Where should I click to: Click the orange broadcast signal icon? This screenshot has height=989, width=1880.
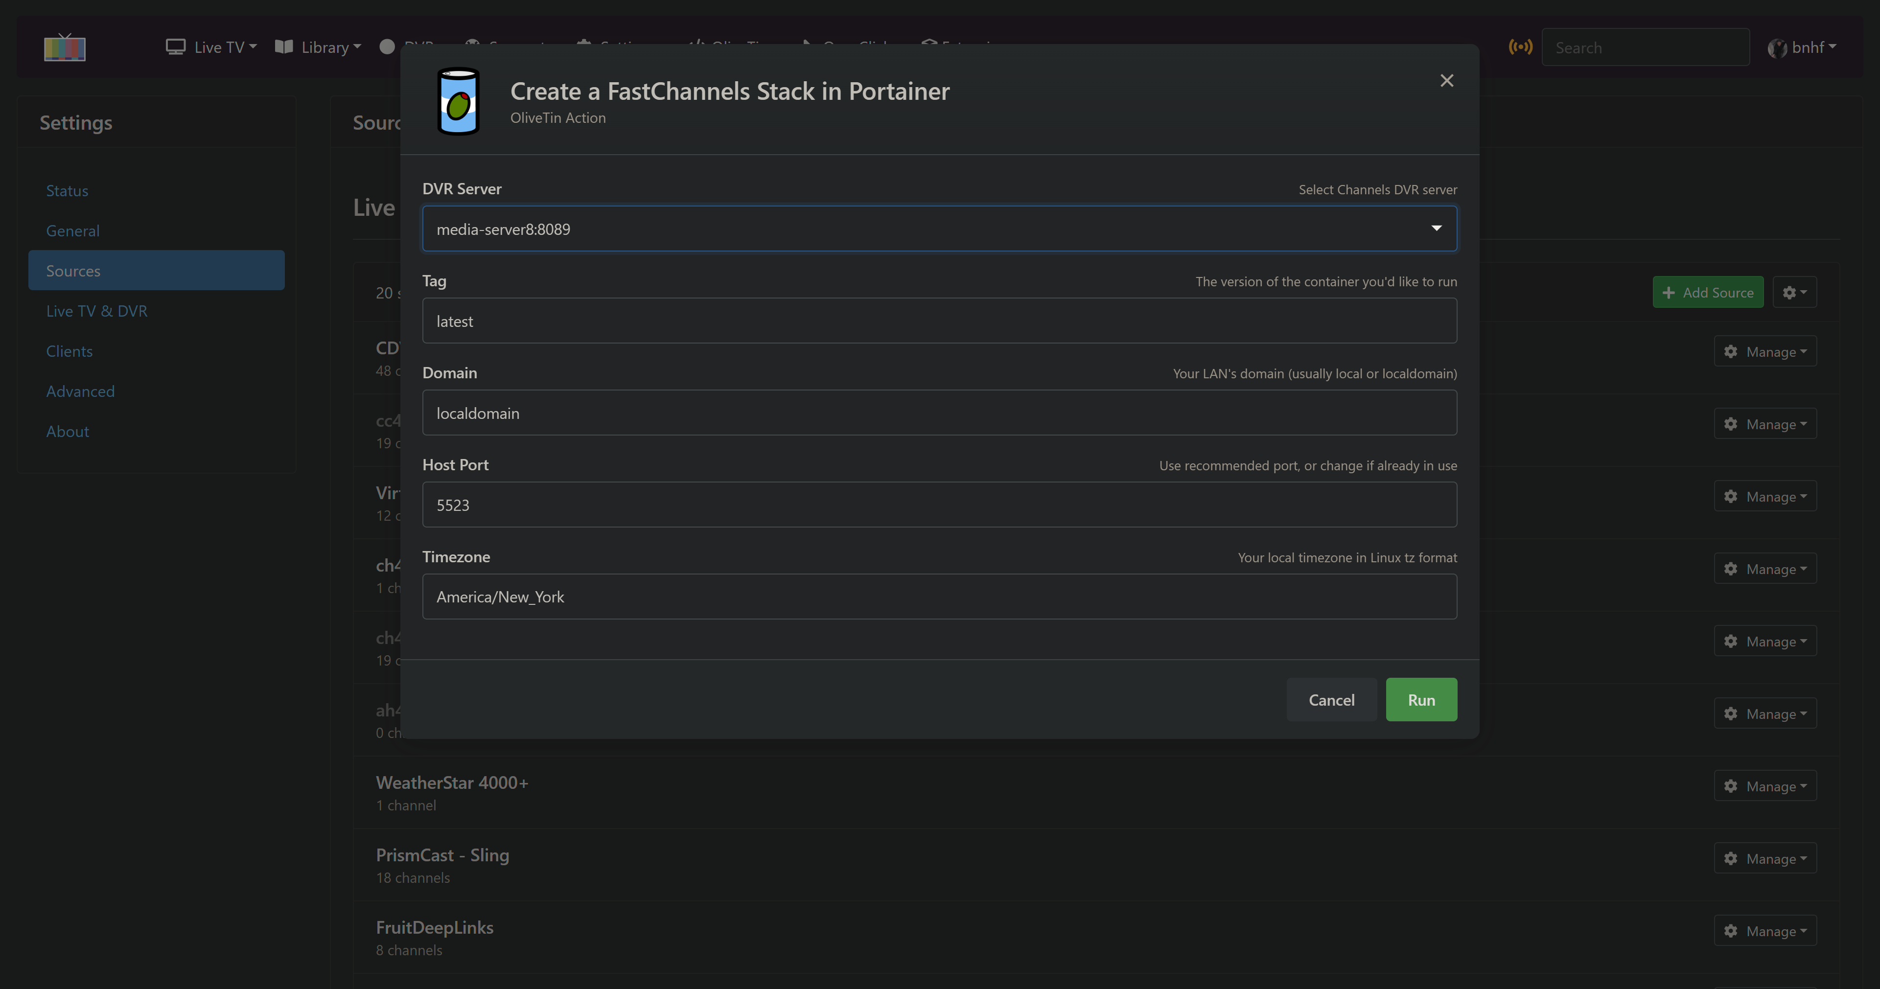(1520, 47)
